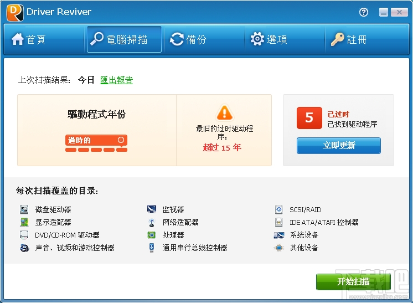413x303 pixels.
Task: Select the 通用串行总线控制器 label
Action: (x=195, y=248)
